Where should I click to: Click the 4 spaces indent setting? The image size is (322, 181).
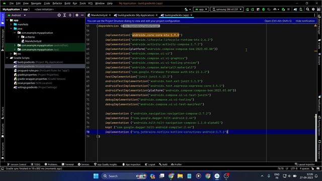(304, 169)
